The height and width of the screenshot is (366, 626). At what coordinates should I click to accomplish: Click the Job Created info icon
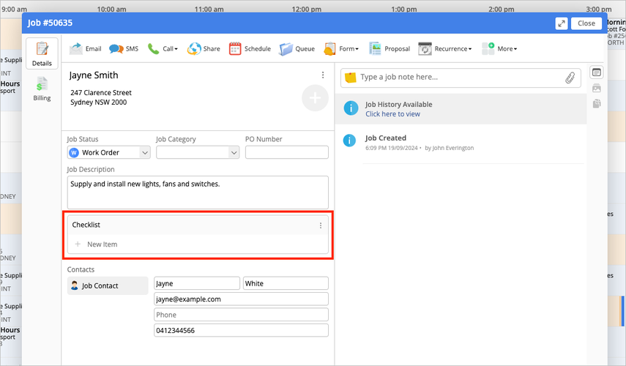coord(349,141)
